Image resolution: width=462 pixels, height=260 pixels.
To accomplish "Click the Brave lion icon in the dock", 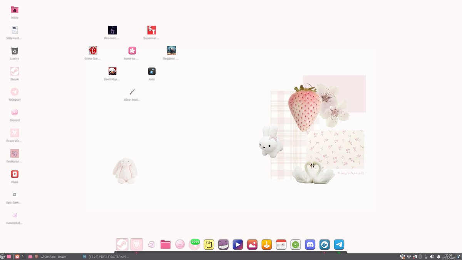I will point(137,244).
